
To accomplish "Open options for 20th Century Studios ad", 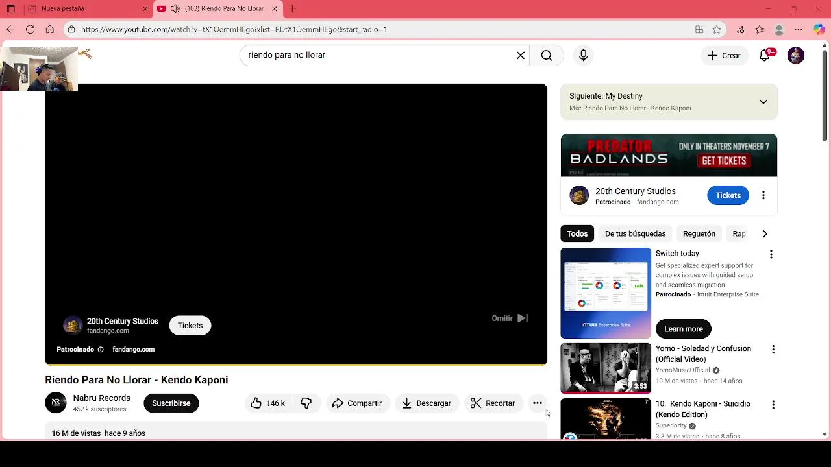I will point(763,195).
